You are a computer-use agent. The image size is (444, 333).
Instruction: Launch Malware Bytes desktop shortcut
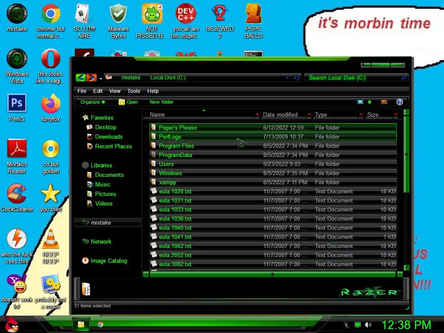click(118, 20)
